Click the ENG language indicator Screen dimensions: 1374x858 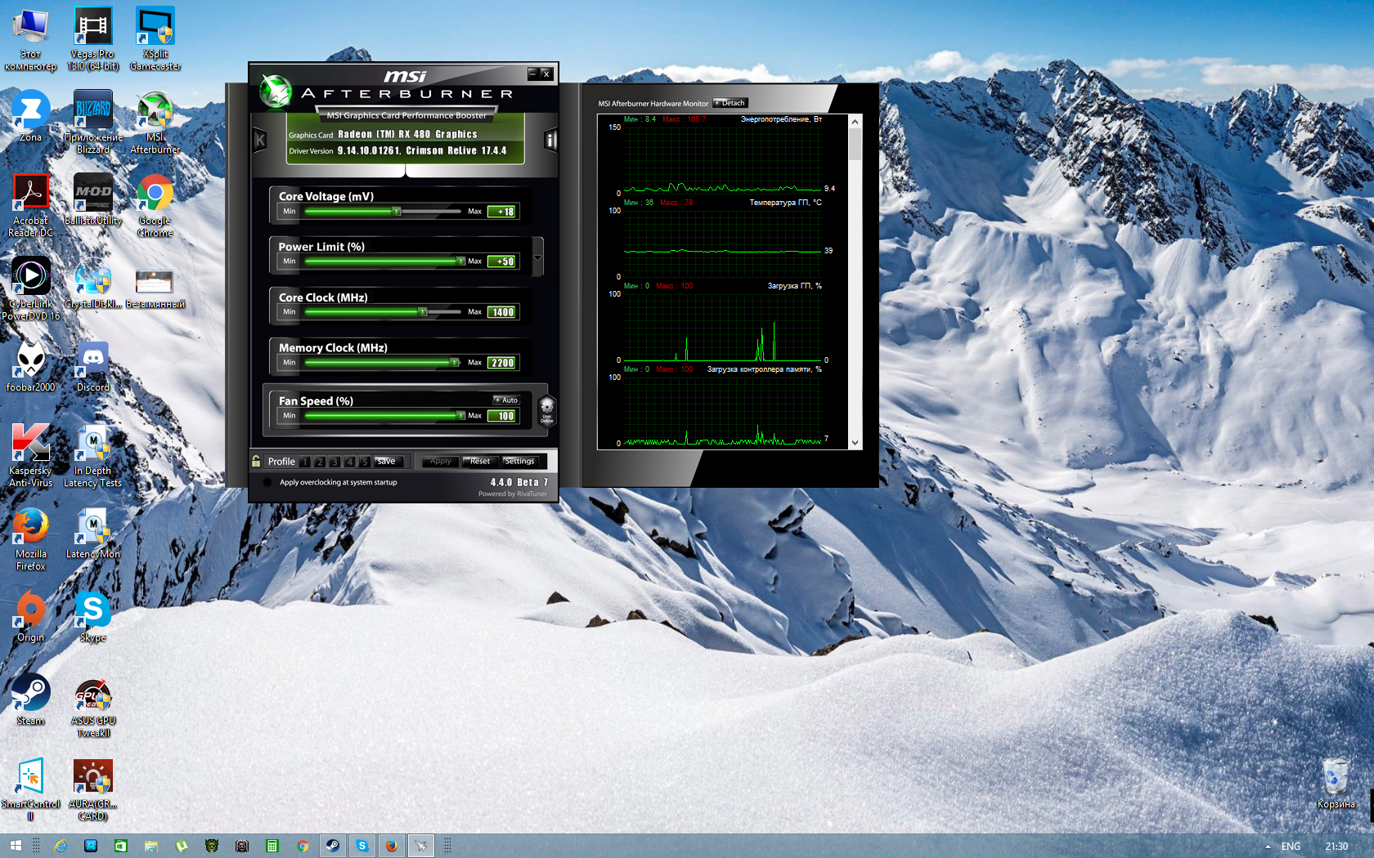(1291, 846)
